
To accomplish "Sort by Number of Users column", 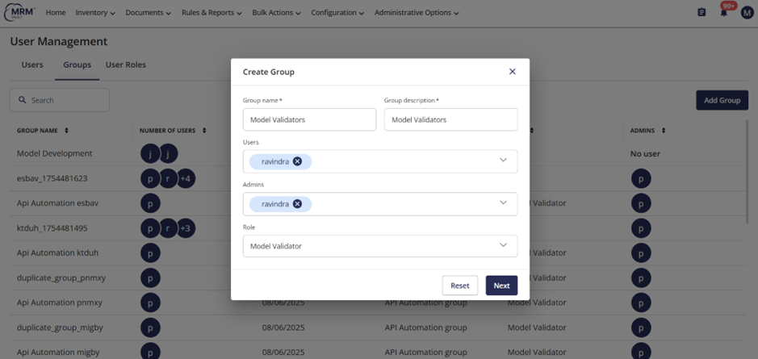I will (205, 131).
